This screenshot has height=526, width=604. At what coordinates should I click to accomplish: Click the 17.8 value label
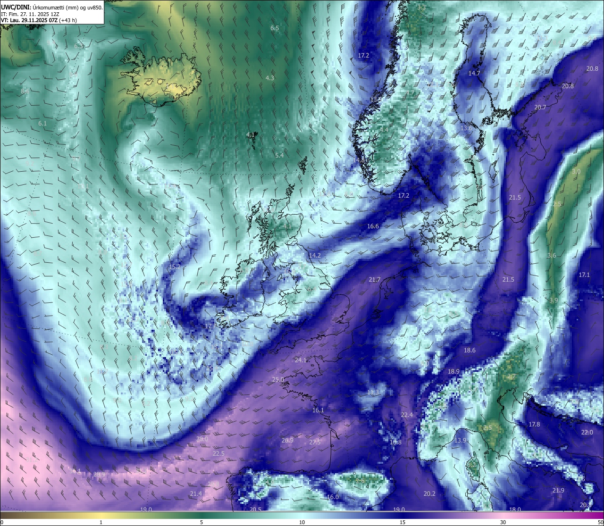point(534,425)
